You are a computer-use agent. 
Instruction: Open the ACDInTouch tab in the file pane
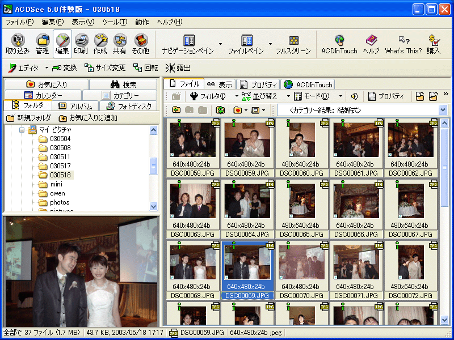[x=308, y=84]
